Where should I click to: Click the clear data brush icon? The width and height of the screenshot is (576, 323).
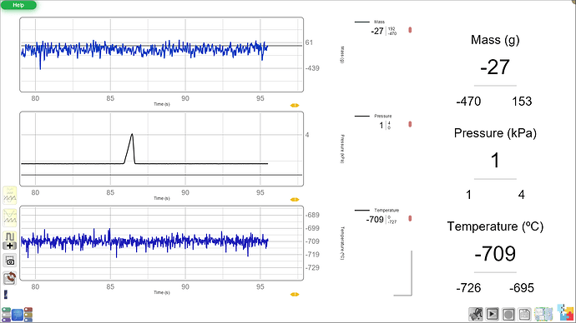[476, 314]
